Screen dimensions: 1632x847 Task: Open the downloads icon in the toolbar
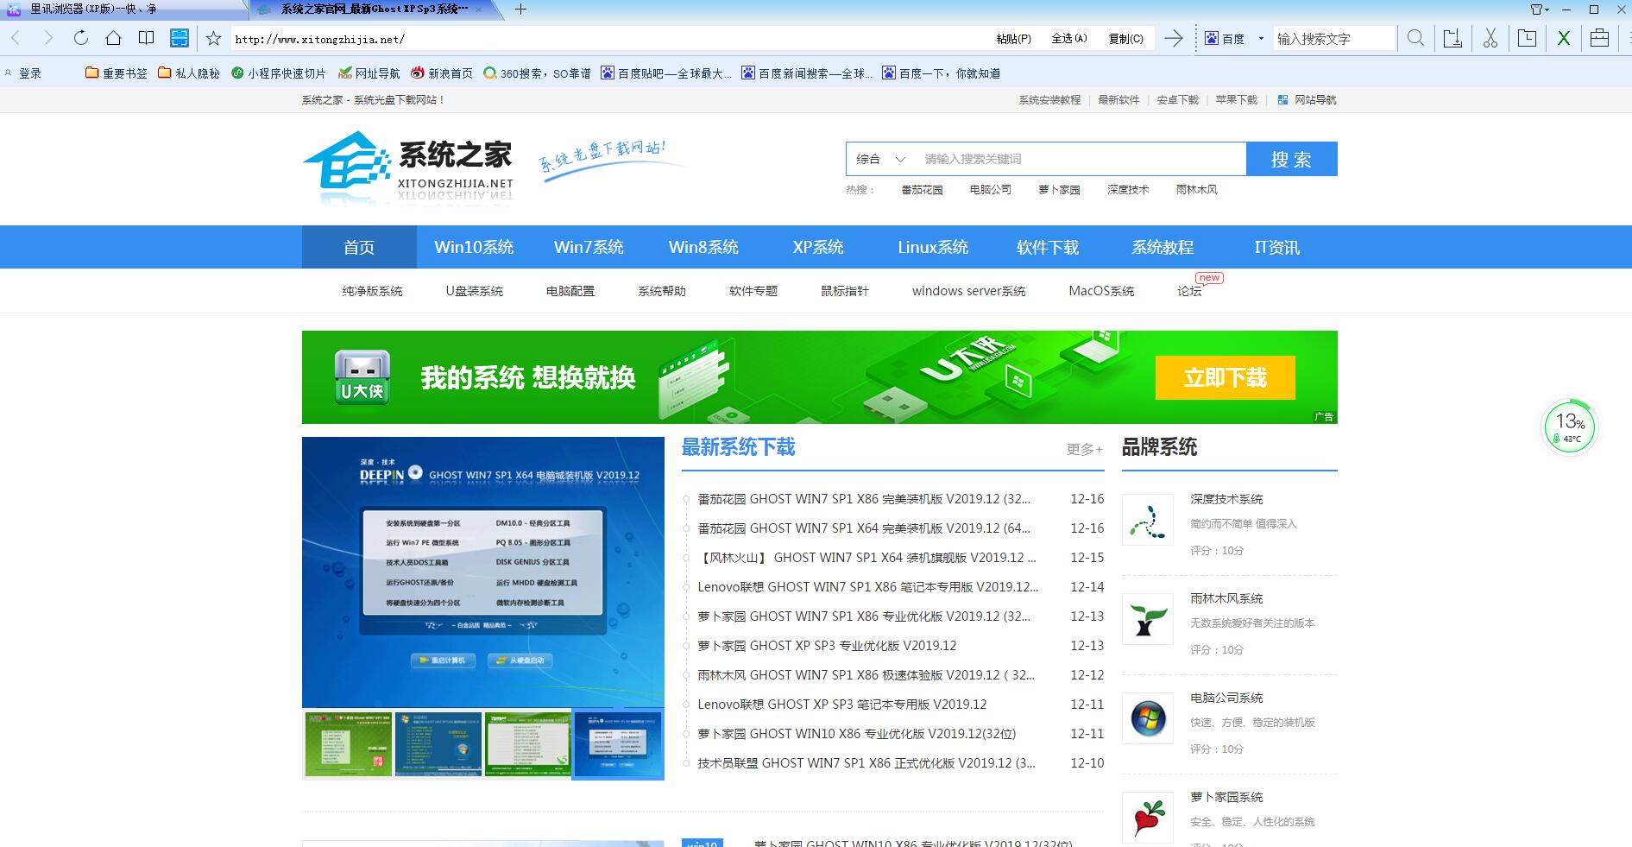(x=1453, y=38)
